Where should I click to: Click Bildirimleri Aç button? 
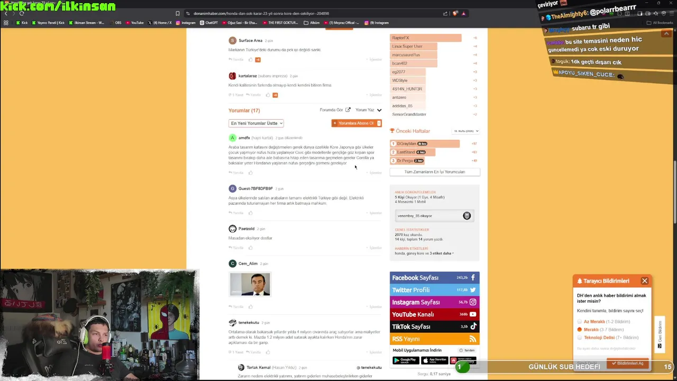(627, 363)
